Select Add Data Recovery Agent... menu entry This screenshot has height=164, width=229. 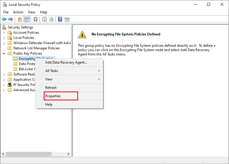(x=66, y=62)
